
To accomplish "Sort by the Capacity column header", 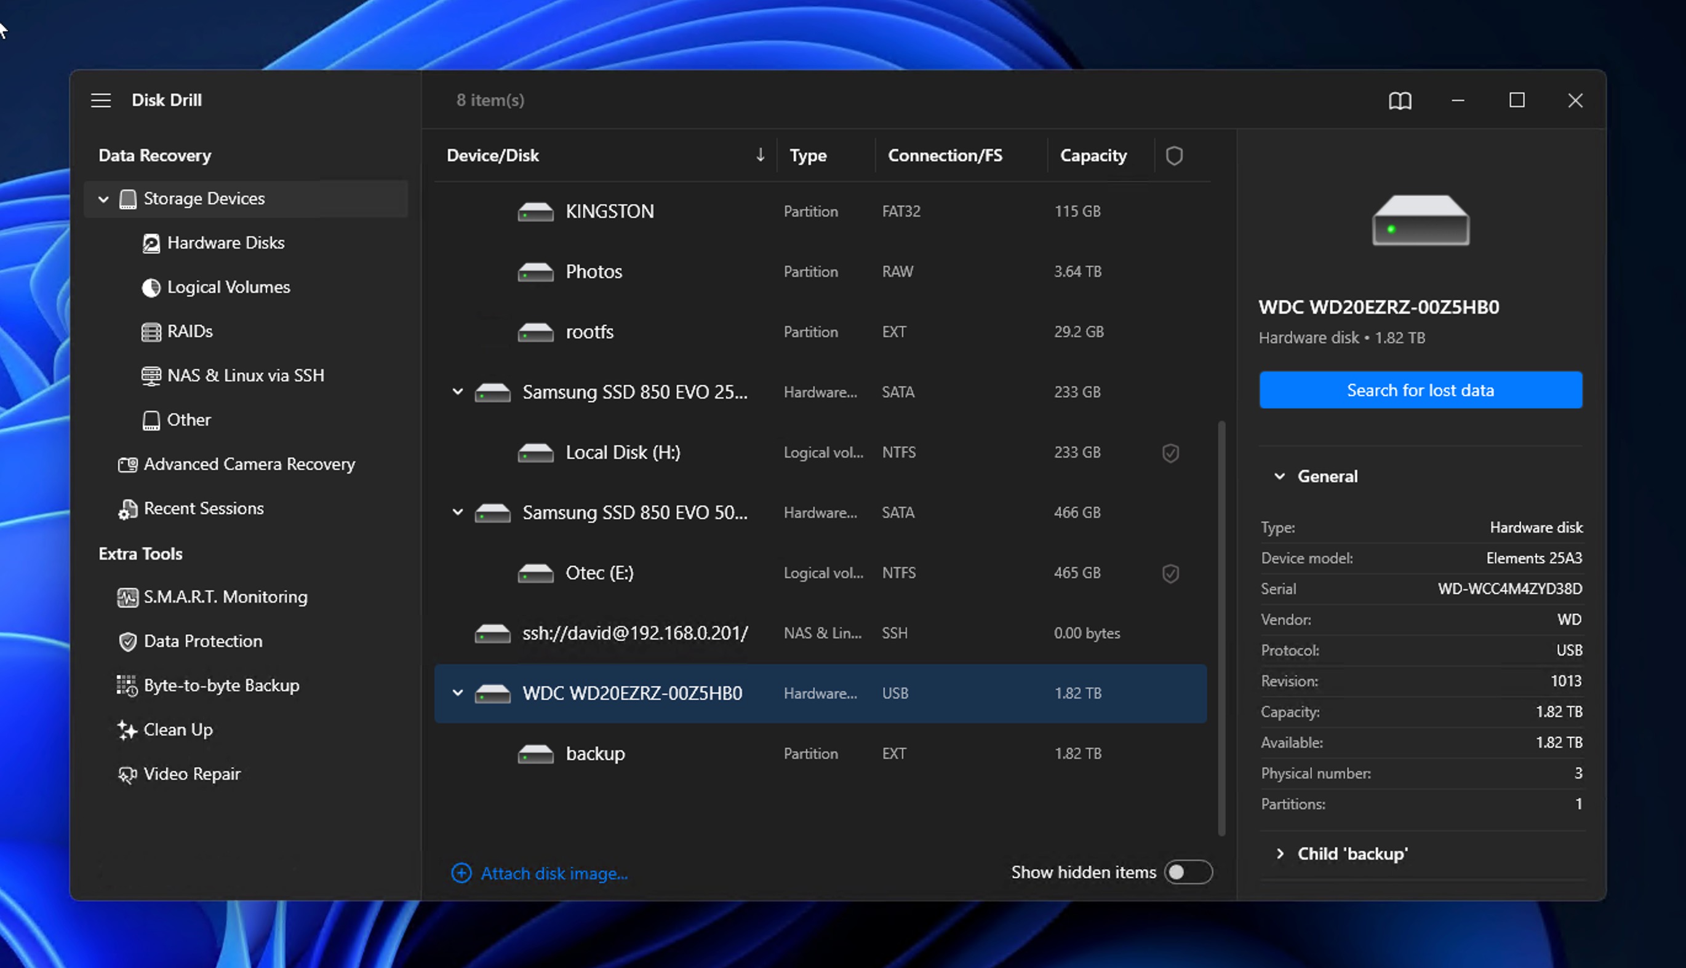I will 1093,156.
